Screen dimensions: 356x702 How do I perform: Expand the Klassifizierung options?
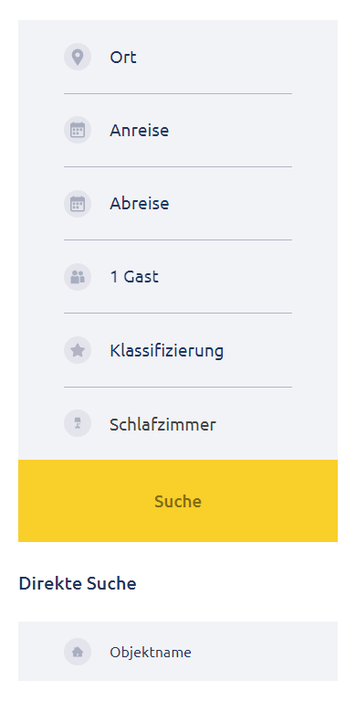(178, 350)
